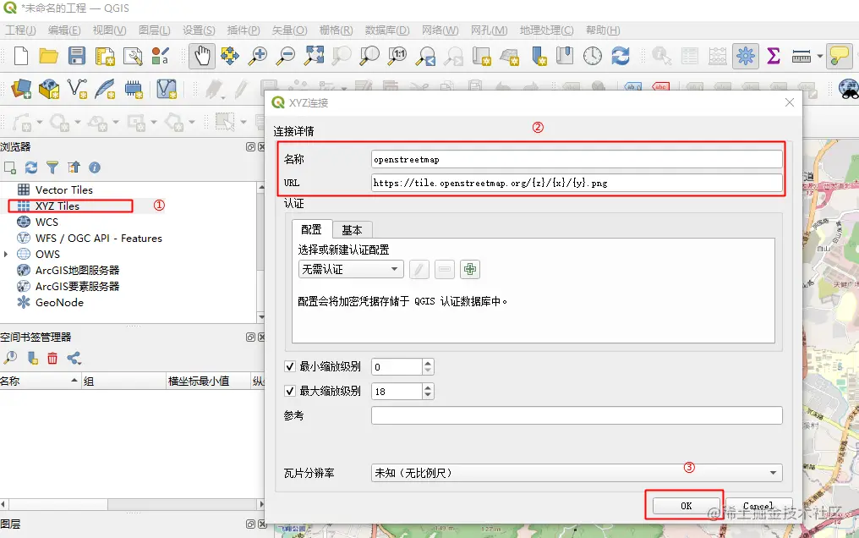Click New Shapefile Layer icon

77,89
